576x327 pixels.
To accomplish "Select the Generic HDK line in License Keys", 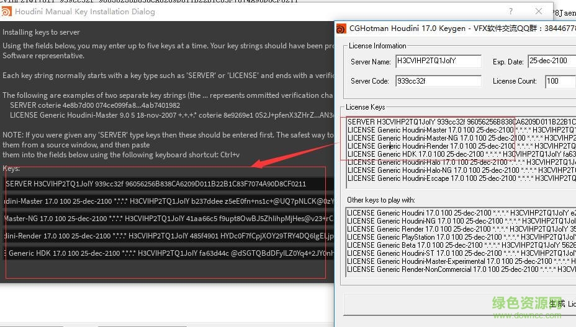I will pos(461,154).
